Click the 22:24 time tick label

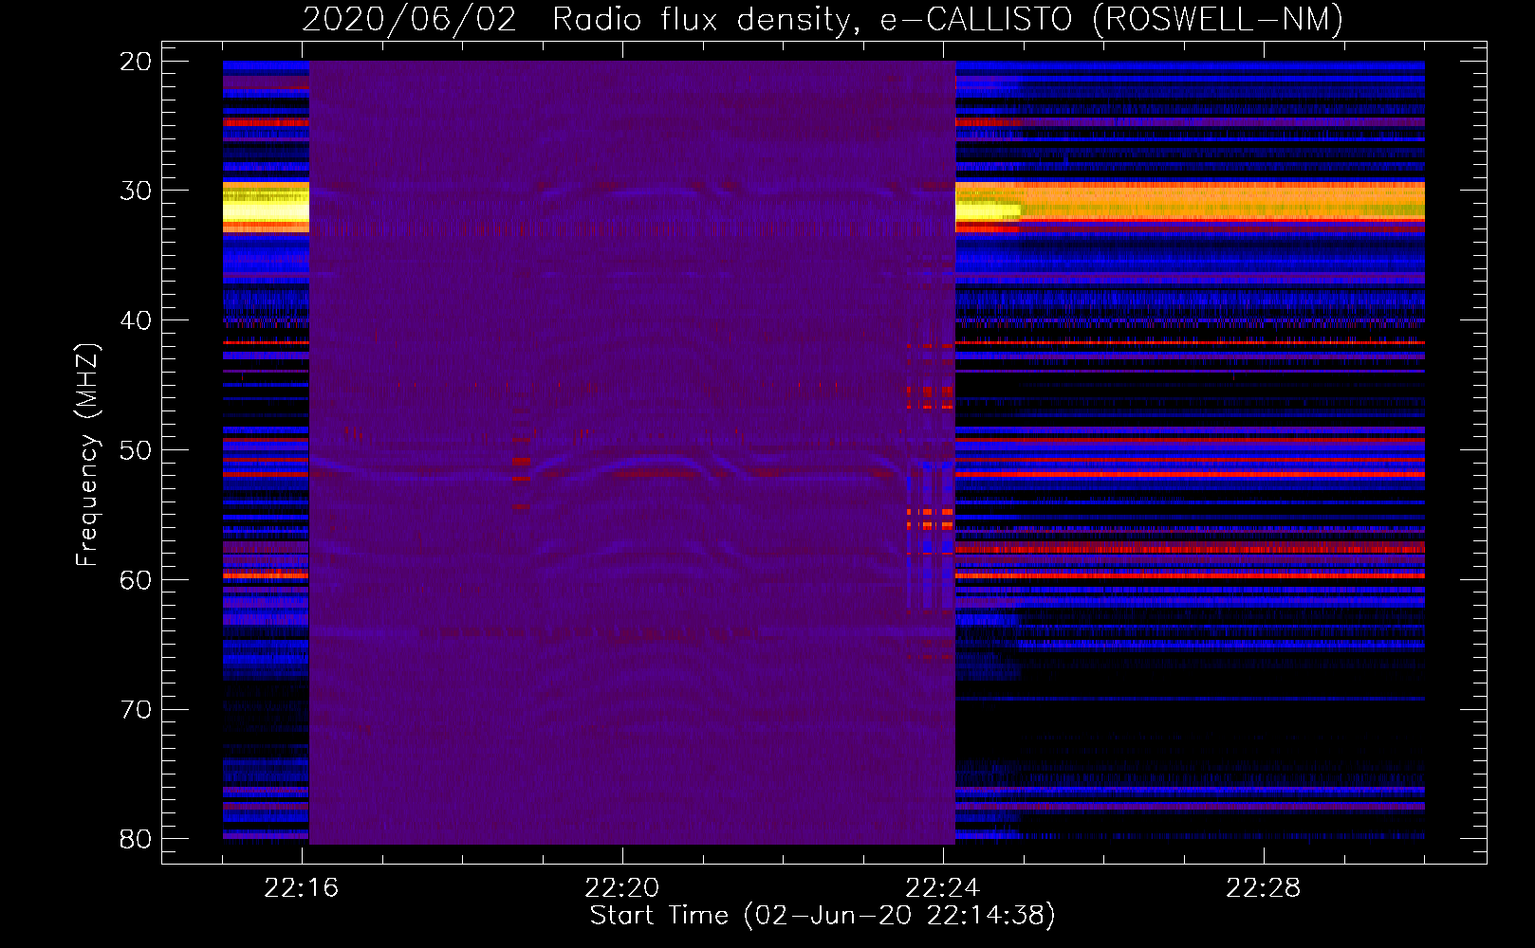[x=942, y=888]
